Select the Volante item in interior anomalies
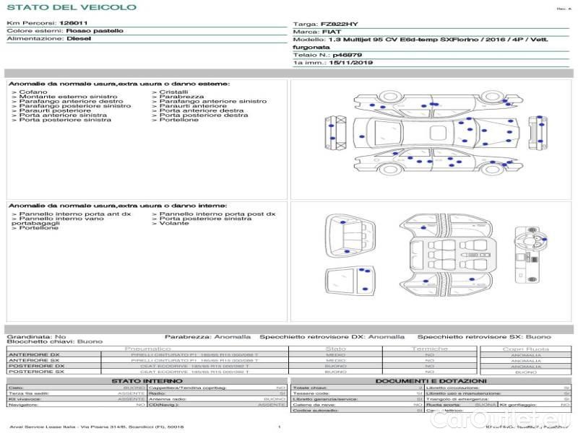The image size is (578, 433). [175, 224]
